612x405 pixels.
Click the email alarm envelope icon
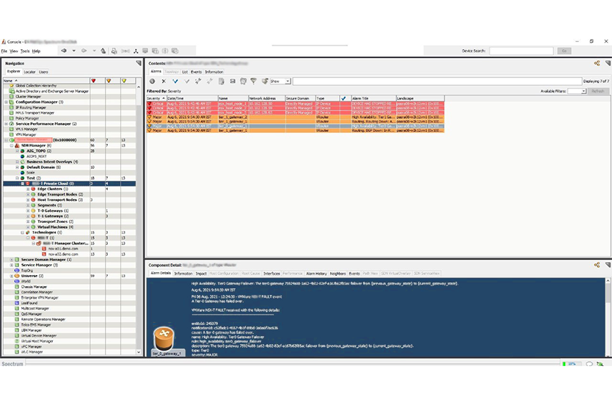[233, 81]
